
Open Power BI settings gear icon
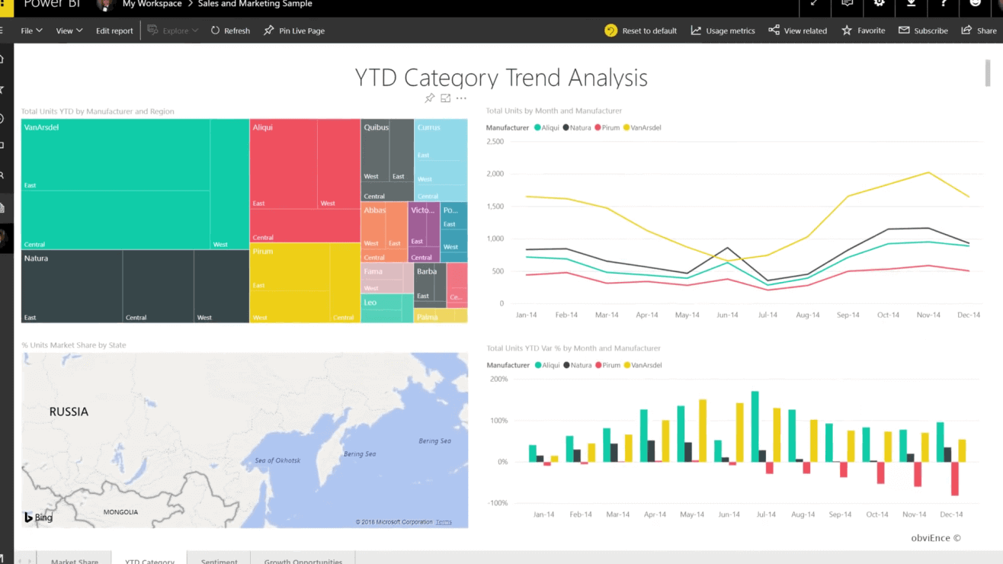click(x=880, y=7)
